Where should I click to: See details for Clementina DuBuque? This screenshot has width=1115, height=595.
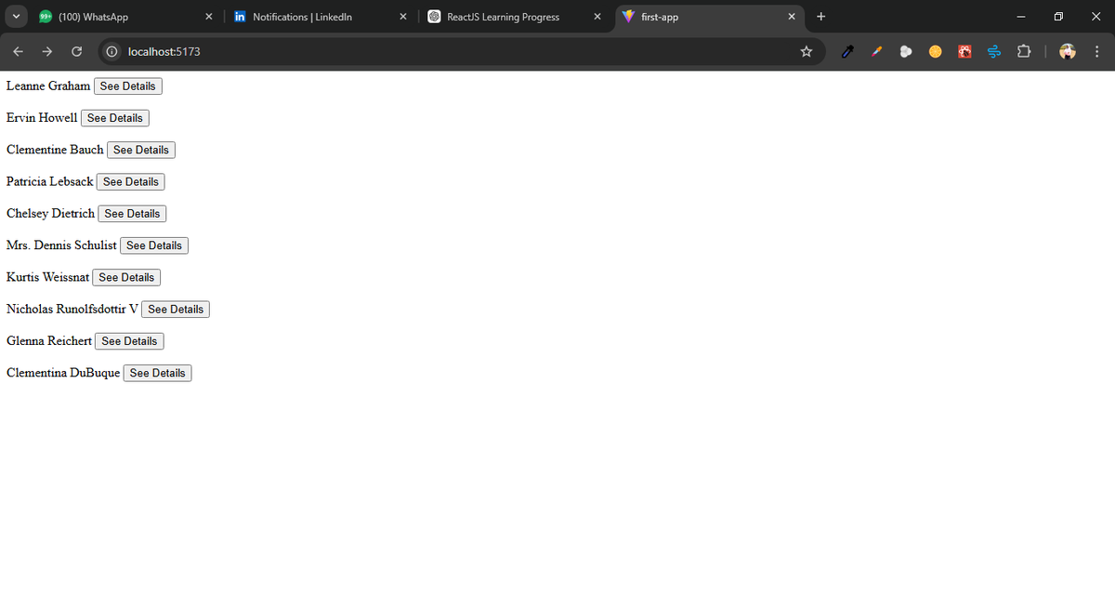click(157, 373)
